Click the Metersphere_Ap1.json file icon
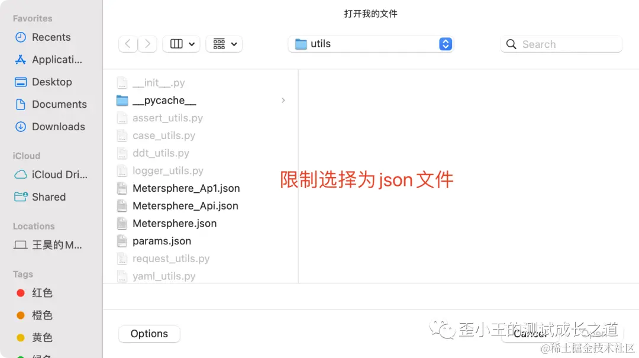The image size is (639, 358). [122, 188]
